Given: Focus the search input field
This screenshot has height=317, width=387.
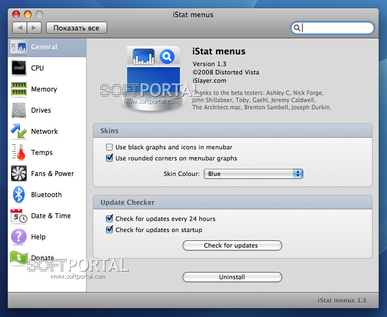Looking at the screenshot, I should coord(333,28).
